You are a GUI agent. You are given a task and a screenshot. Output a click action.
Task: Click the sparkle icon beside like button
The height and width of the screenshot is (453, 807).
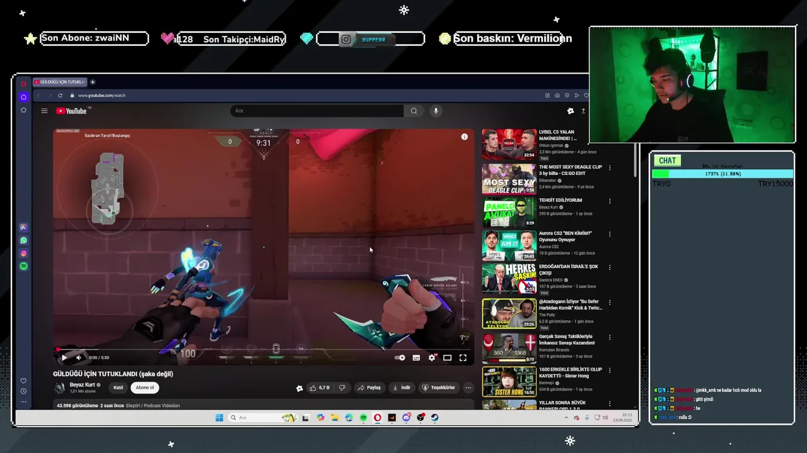pos(299,388)
